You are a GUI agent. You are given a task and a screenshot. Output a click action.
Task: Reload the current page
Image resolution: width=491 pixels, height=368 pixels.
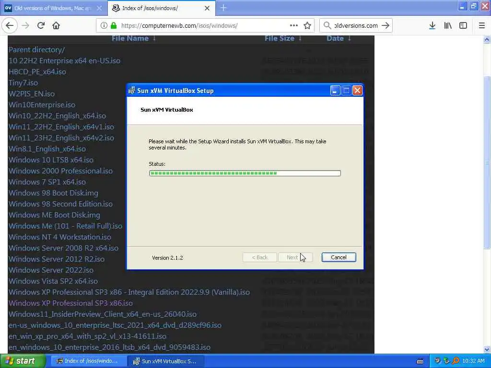(x=41, y=26)
